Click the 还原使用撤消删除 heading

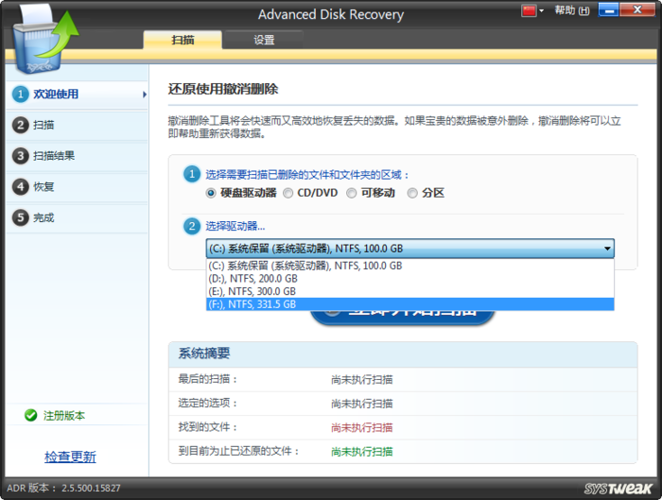(223, 89)
